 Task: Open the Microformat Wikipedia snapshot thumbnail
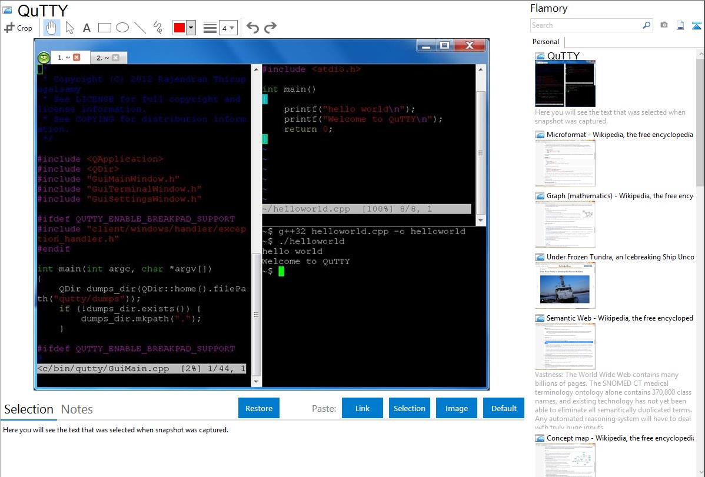pyautogui.click(x=565, y=163)
